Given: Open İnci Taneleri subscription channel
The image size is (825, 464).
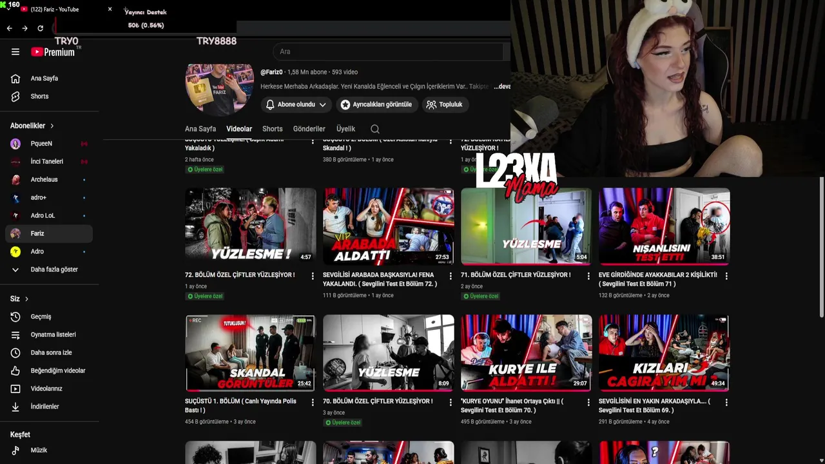Looking at the screenshot, I should (x=49, y=162).
